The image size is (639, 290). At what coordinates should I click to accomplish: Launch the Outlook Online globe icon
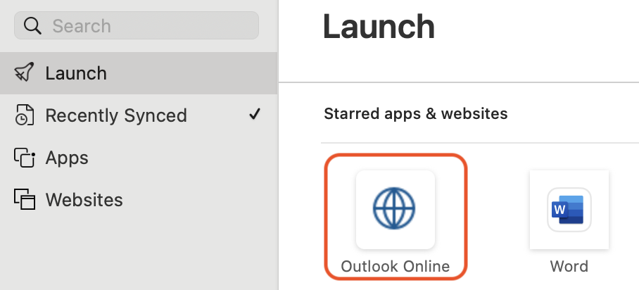(396, 209)
